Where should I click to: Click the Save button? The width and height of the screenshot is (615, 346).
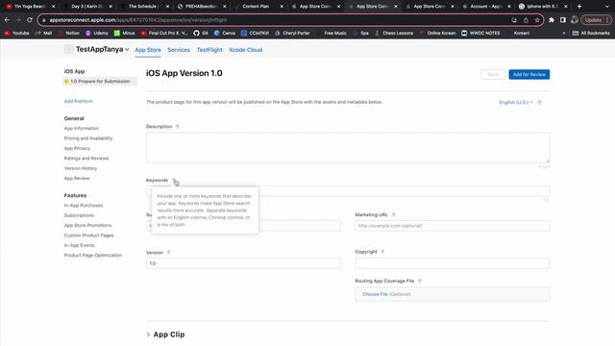pos(493,74)
